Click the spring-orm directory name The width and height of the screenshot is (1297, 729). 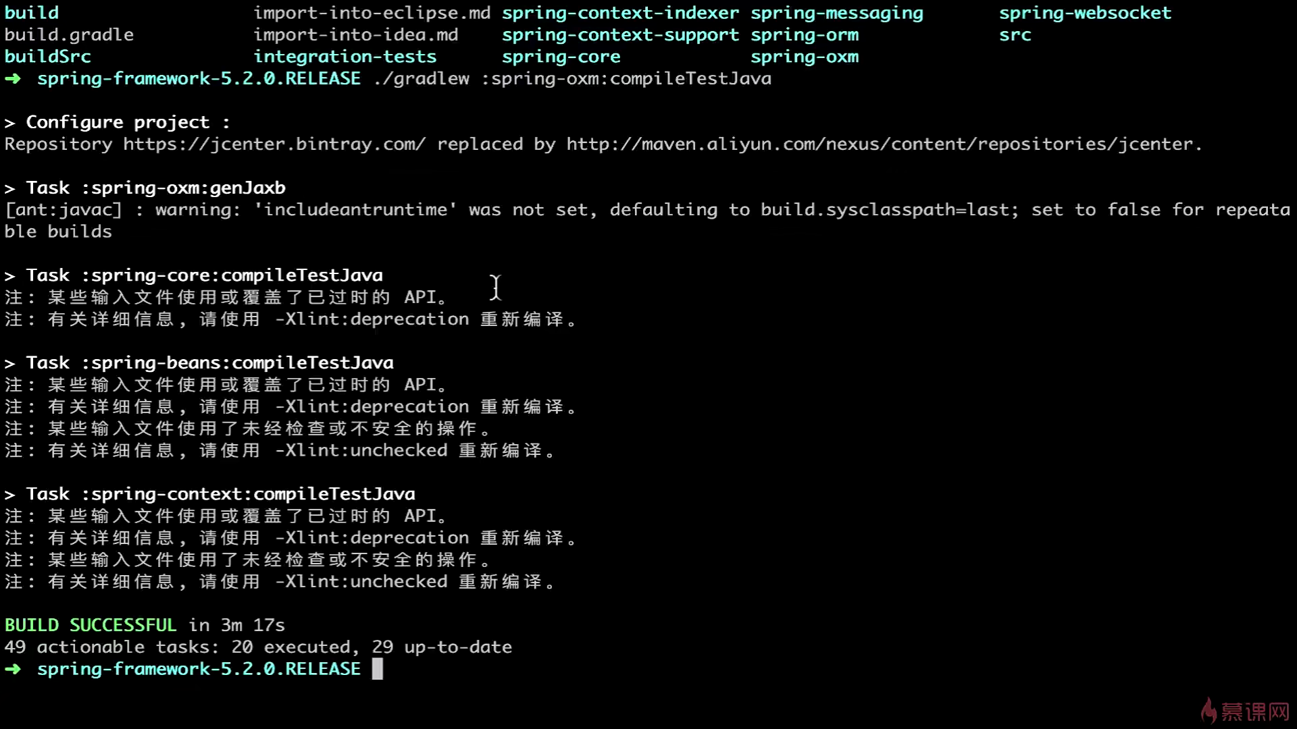(804, 35)
